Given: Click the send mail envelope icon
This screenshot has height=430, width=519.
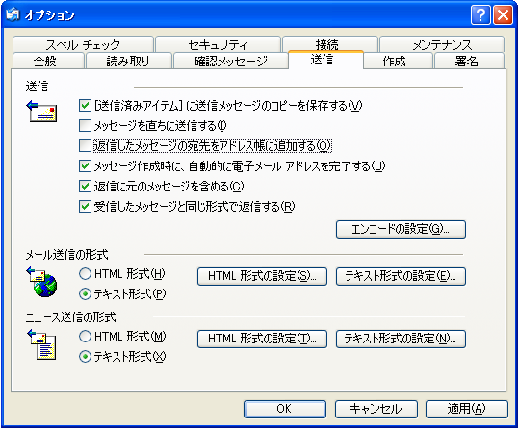Looking at the screenshot, I should [41, 112].
